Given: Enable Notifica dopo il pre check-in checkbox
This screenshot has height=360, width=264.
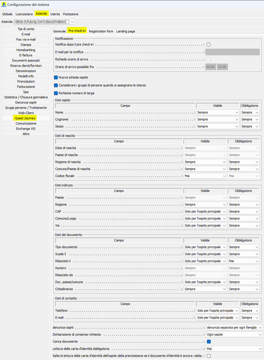Looking at the screenshot, I should pos(209,45).
